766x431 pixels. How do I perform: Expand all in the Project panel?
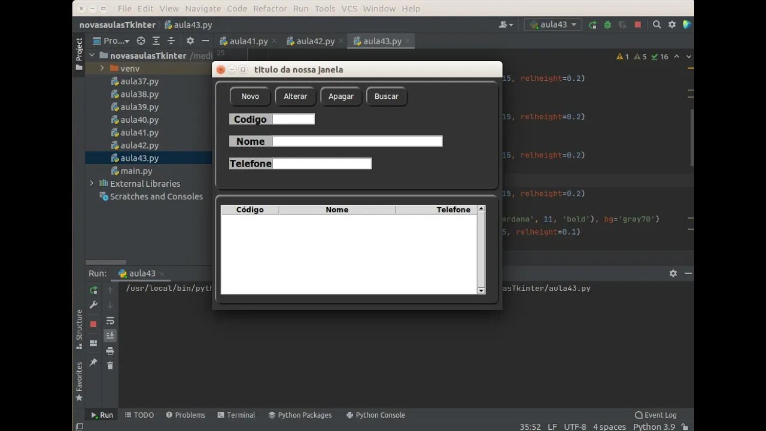(x=156, y=41)
